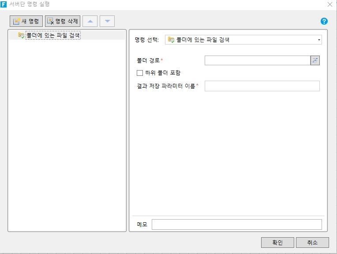Click empty area of the command list panel
This screenshot has height=254, width=337.
(x=67, y=132)
